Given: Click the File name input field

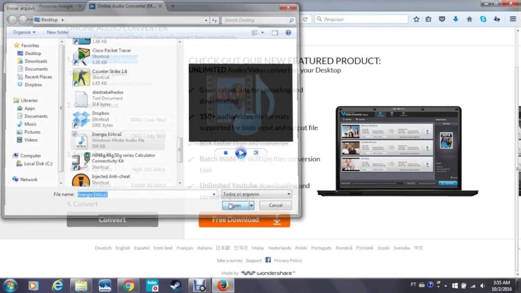Looking at the screenshot, I should [x=144, y=194].
